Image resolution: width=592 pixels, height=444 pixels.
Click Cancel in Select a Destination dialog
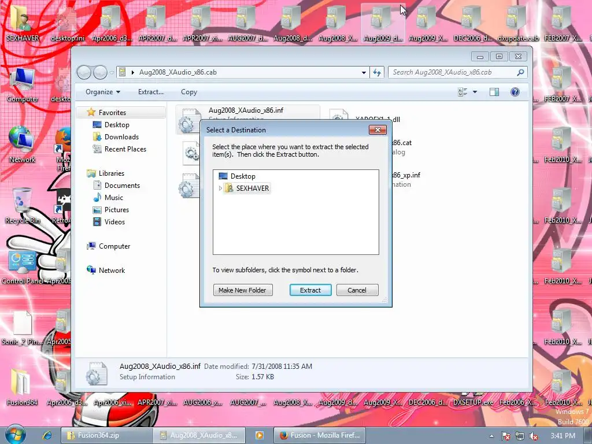click(357, 290)
